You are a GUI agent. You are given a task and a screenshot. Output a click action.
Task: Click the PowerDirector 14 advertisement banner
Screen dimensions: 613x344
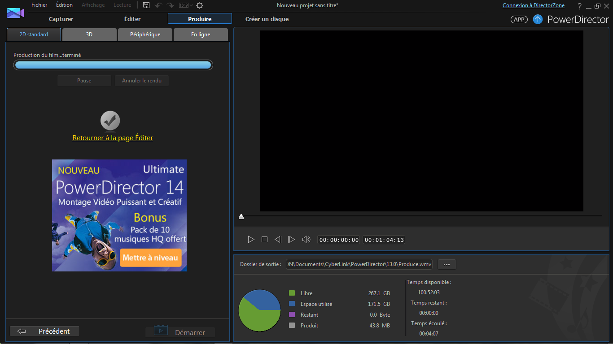pyautogui.click(x=119, y=215)
